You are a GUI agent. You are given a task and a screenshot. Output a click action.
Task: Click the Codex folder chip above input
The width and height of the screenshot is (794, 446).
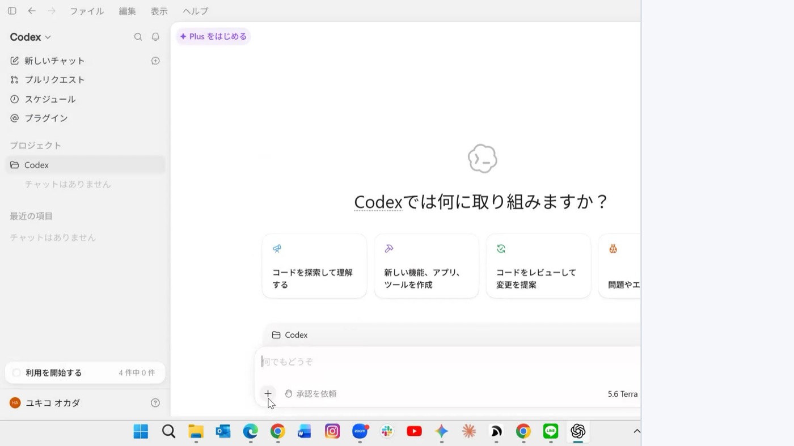pos(290,335)
